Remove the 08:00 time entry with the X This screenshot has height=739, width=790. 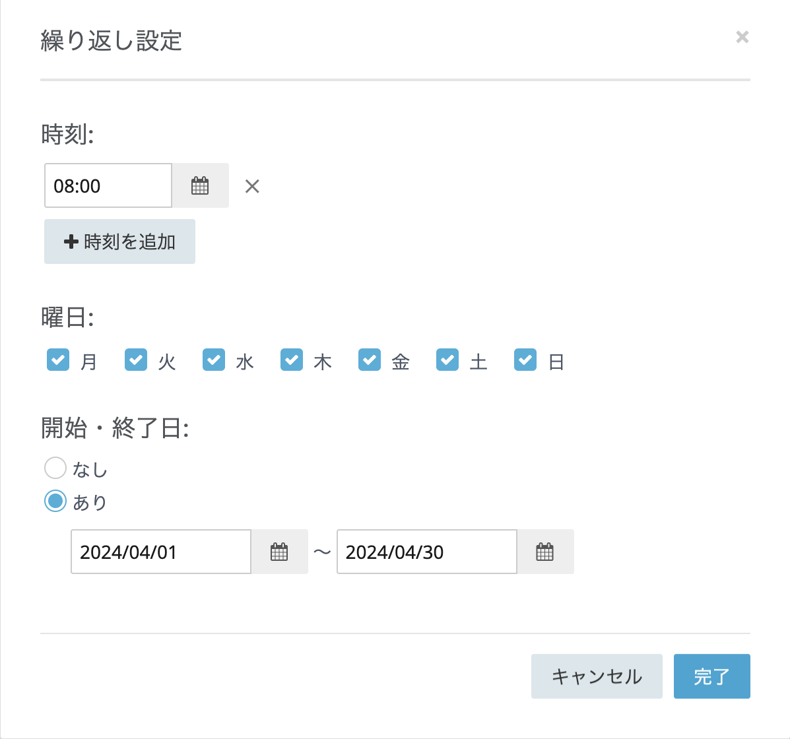(251, 186)
